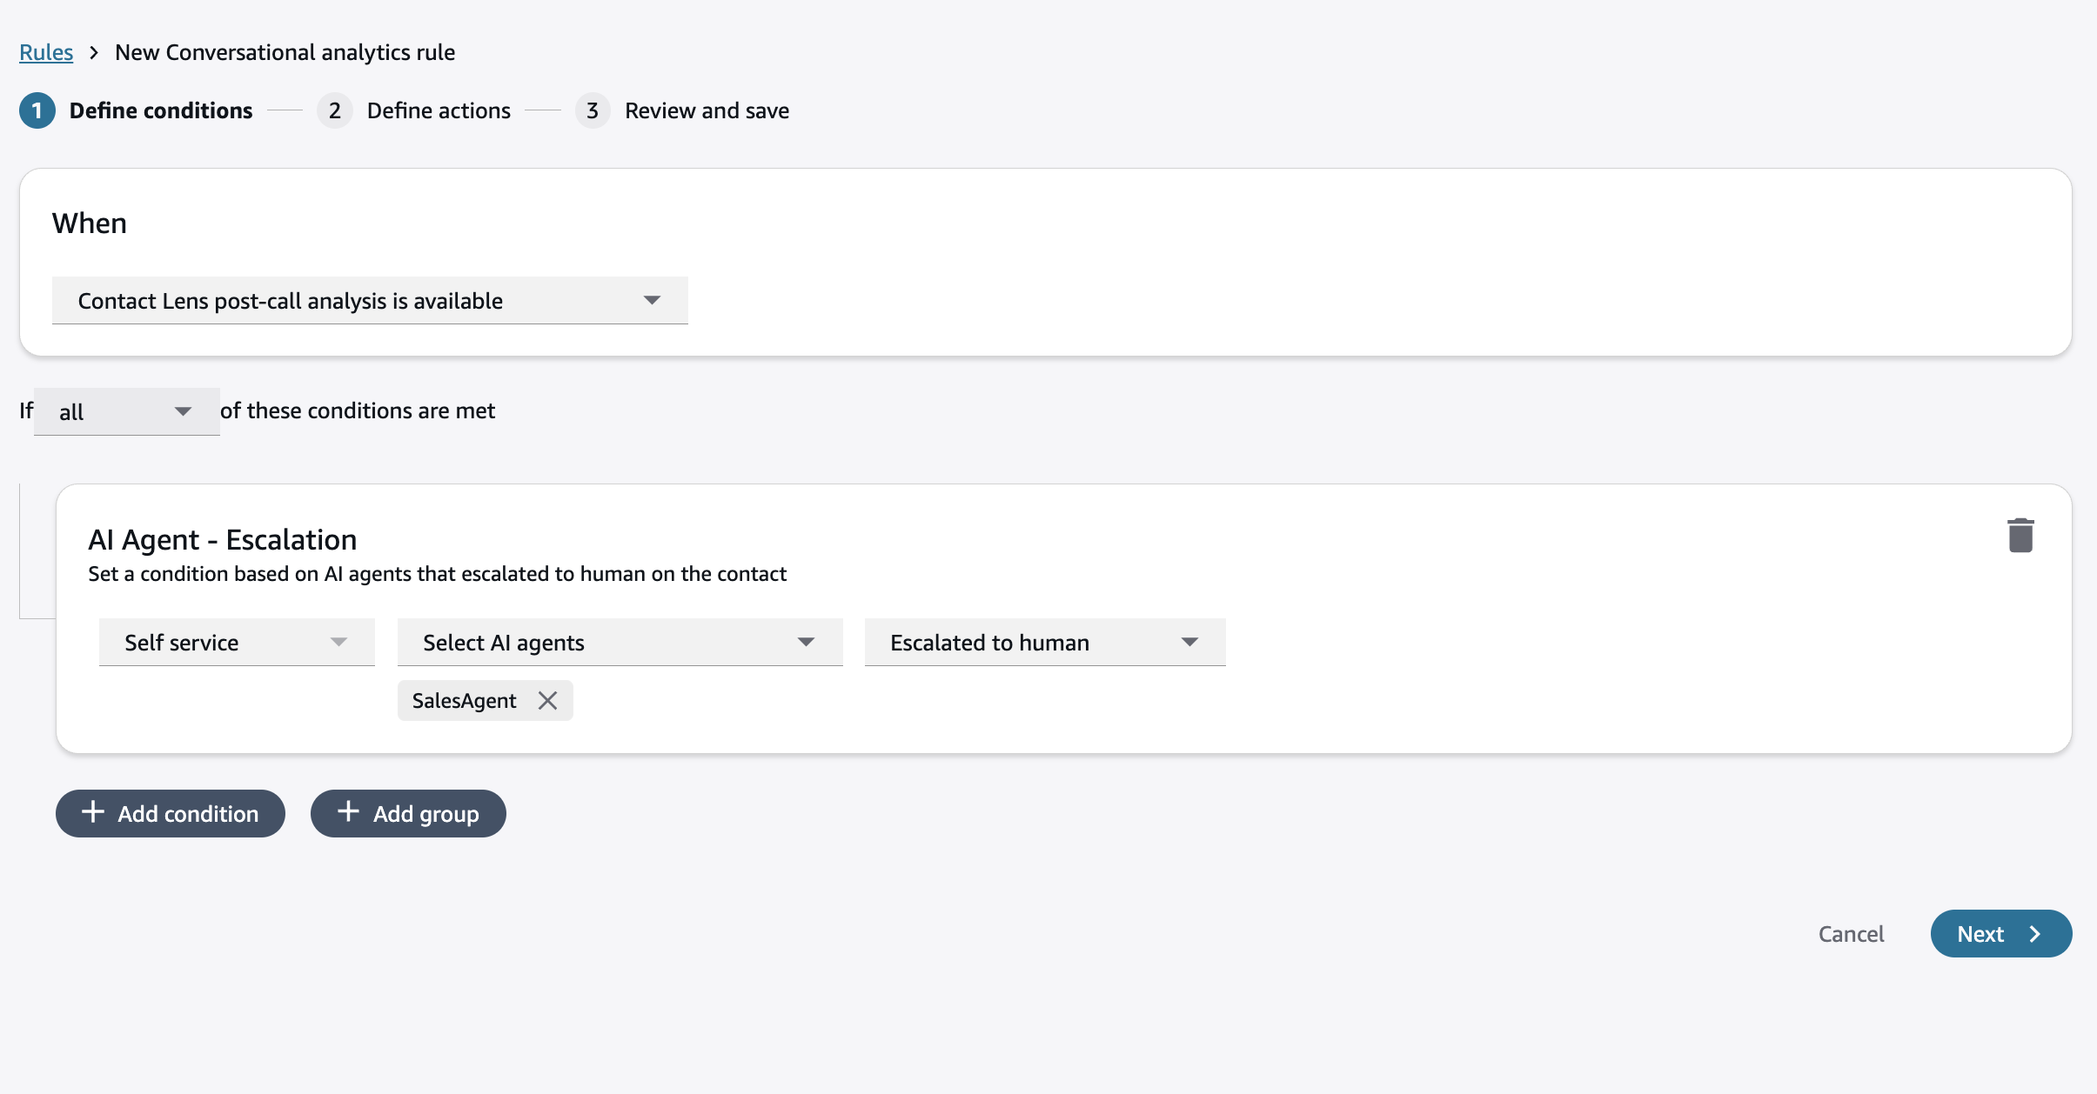Go to the Define actions step
Image resolution: width=2097 pixels, height=1094 pixels.
coord(439,110)
